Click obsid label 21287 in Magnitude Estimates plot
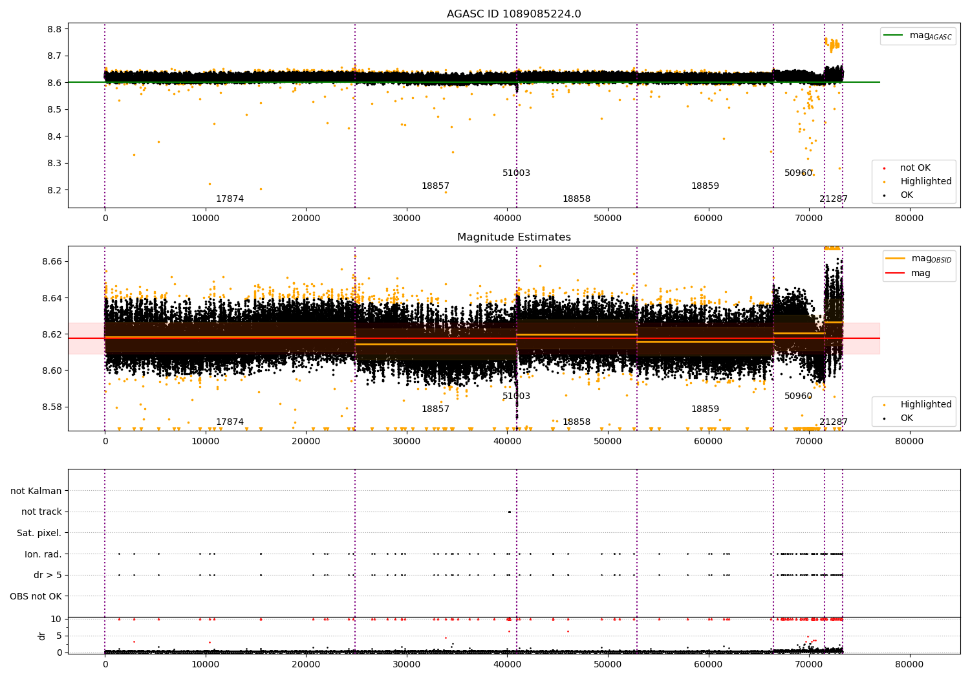 834,422
